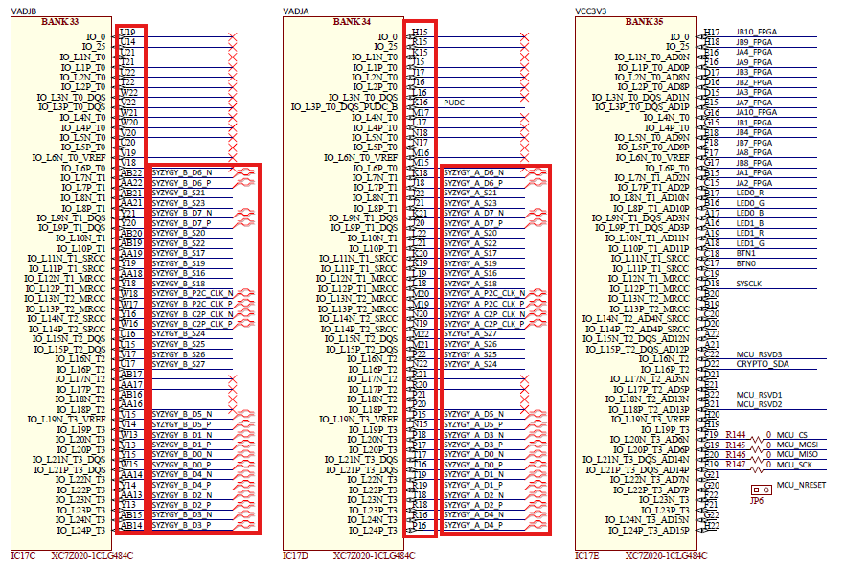Click the MCU_RSVD2 net label
The width and height of the screenshot is (845, 570).
pos(760,404)
